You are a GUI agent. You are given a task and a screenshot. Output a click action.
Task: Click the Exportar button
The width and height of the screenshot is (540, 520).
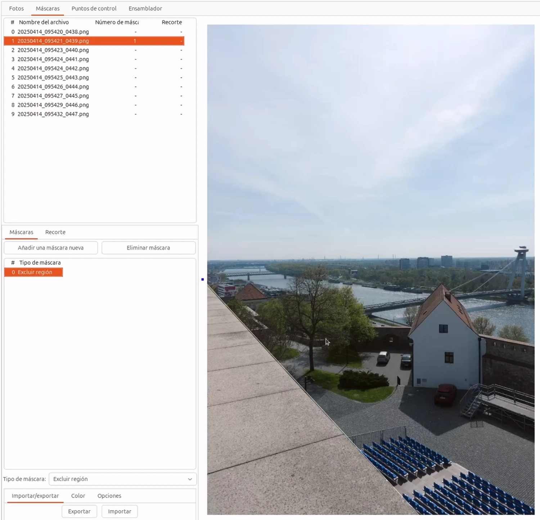coord(79,511)
